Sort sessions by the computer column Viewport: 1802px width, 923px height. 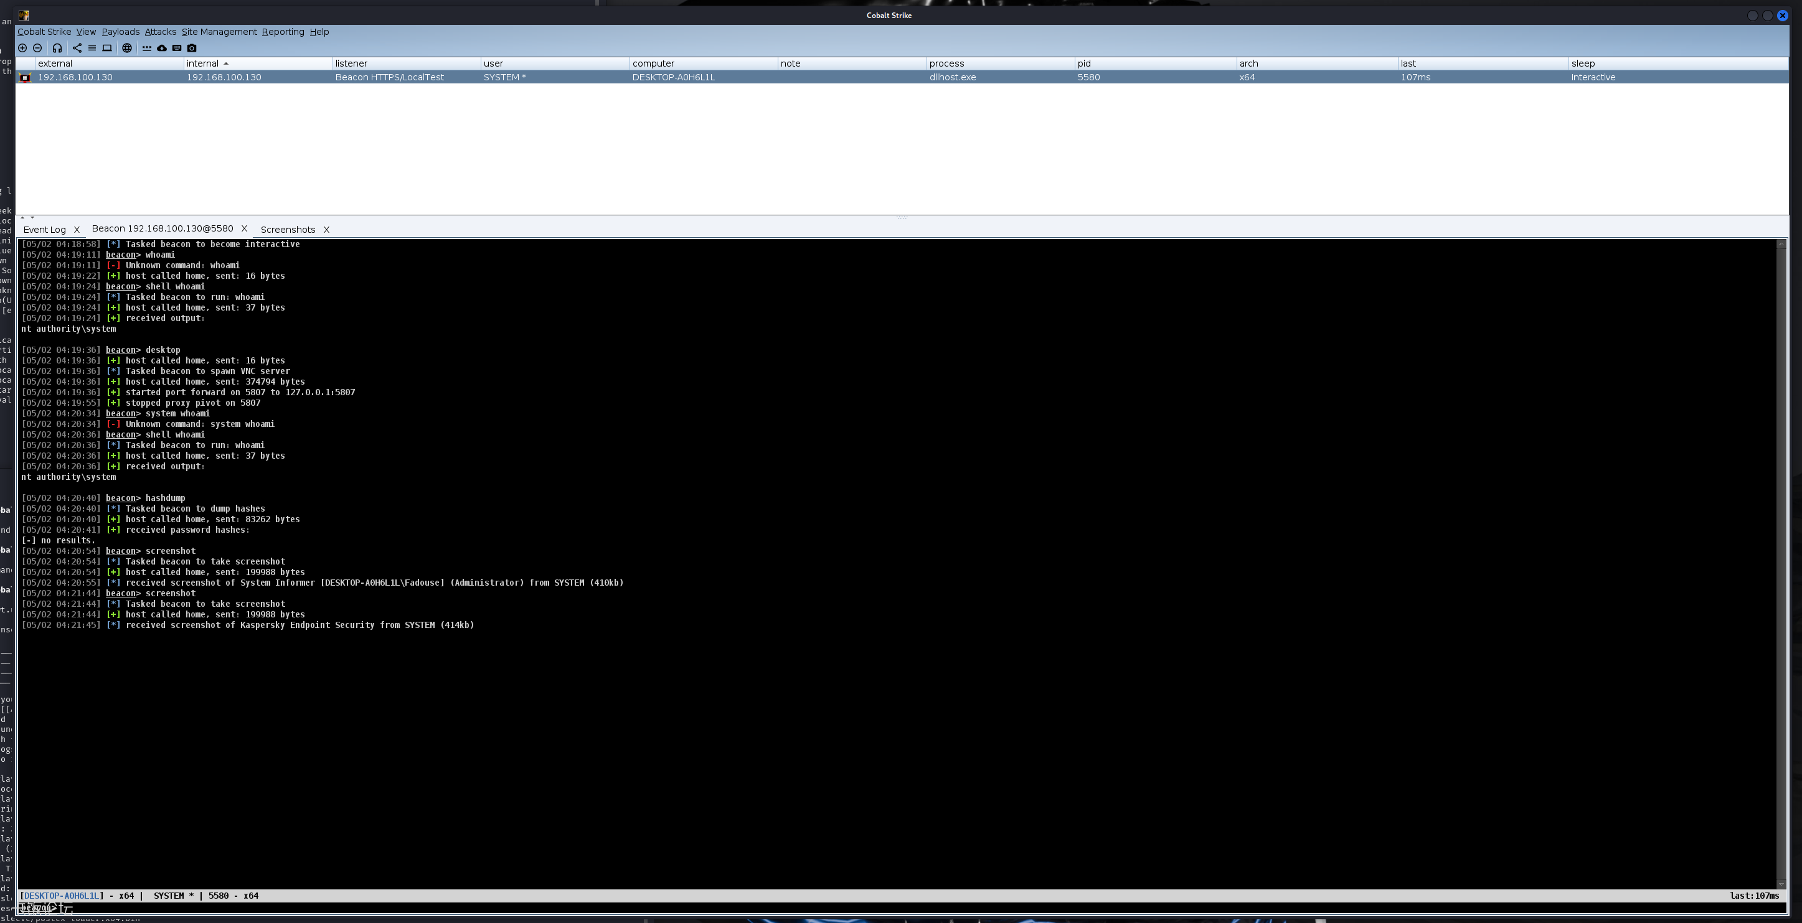pyautogui.click(x=704, y=63)
